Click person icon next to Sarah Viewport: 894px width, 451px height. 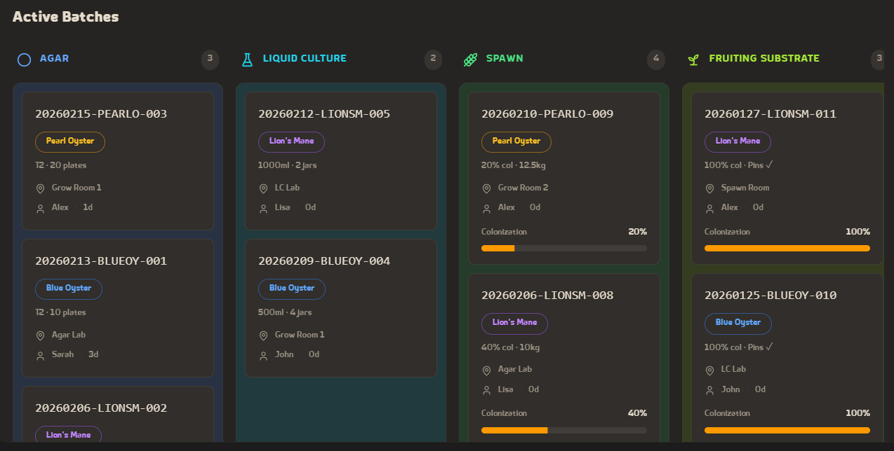[40, 355]
